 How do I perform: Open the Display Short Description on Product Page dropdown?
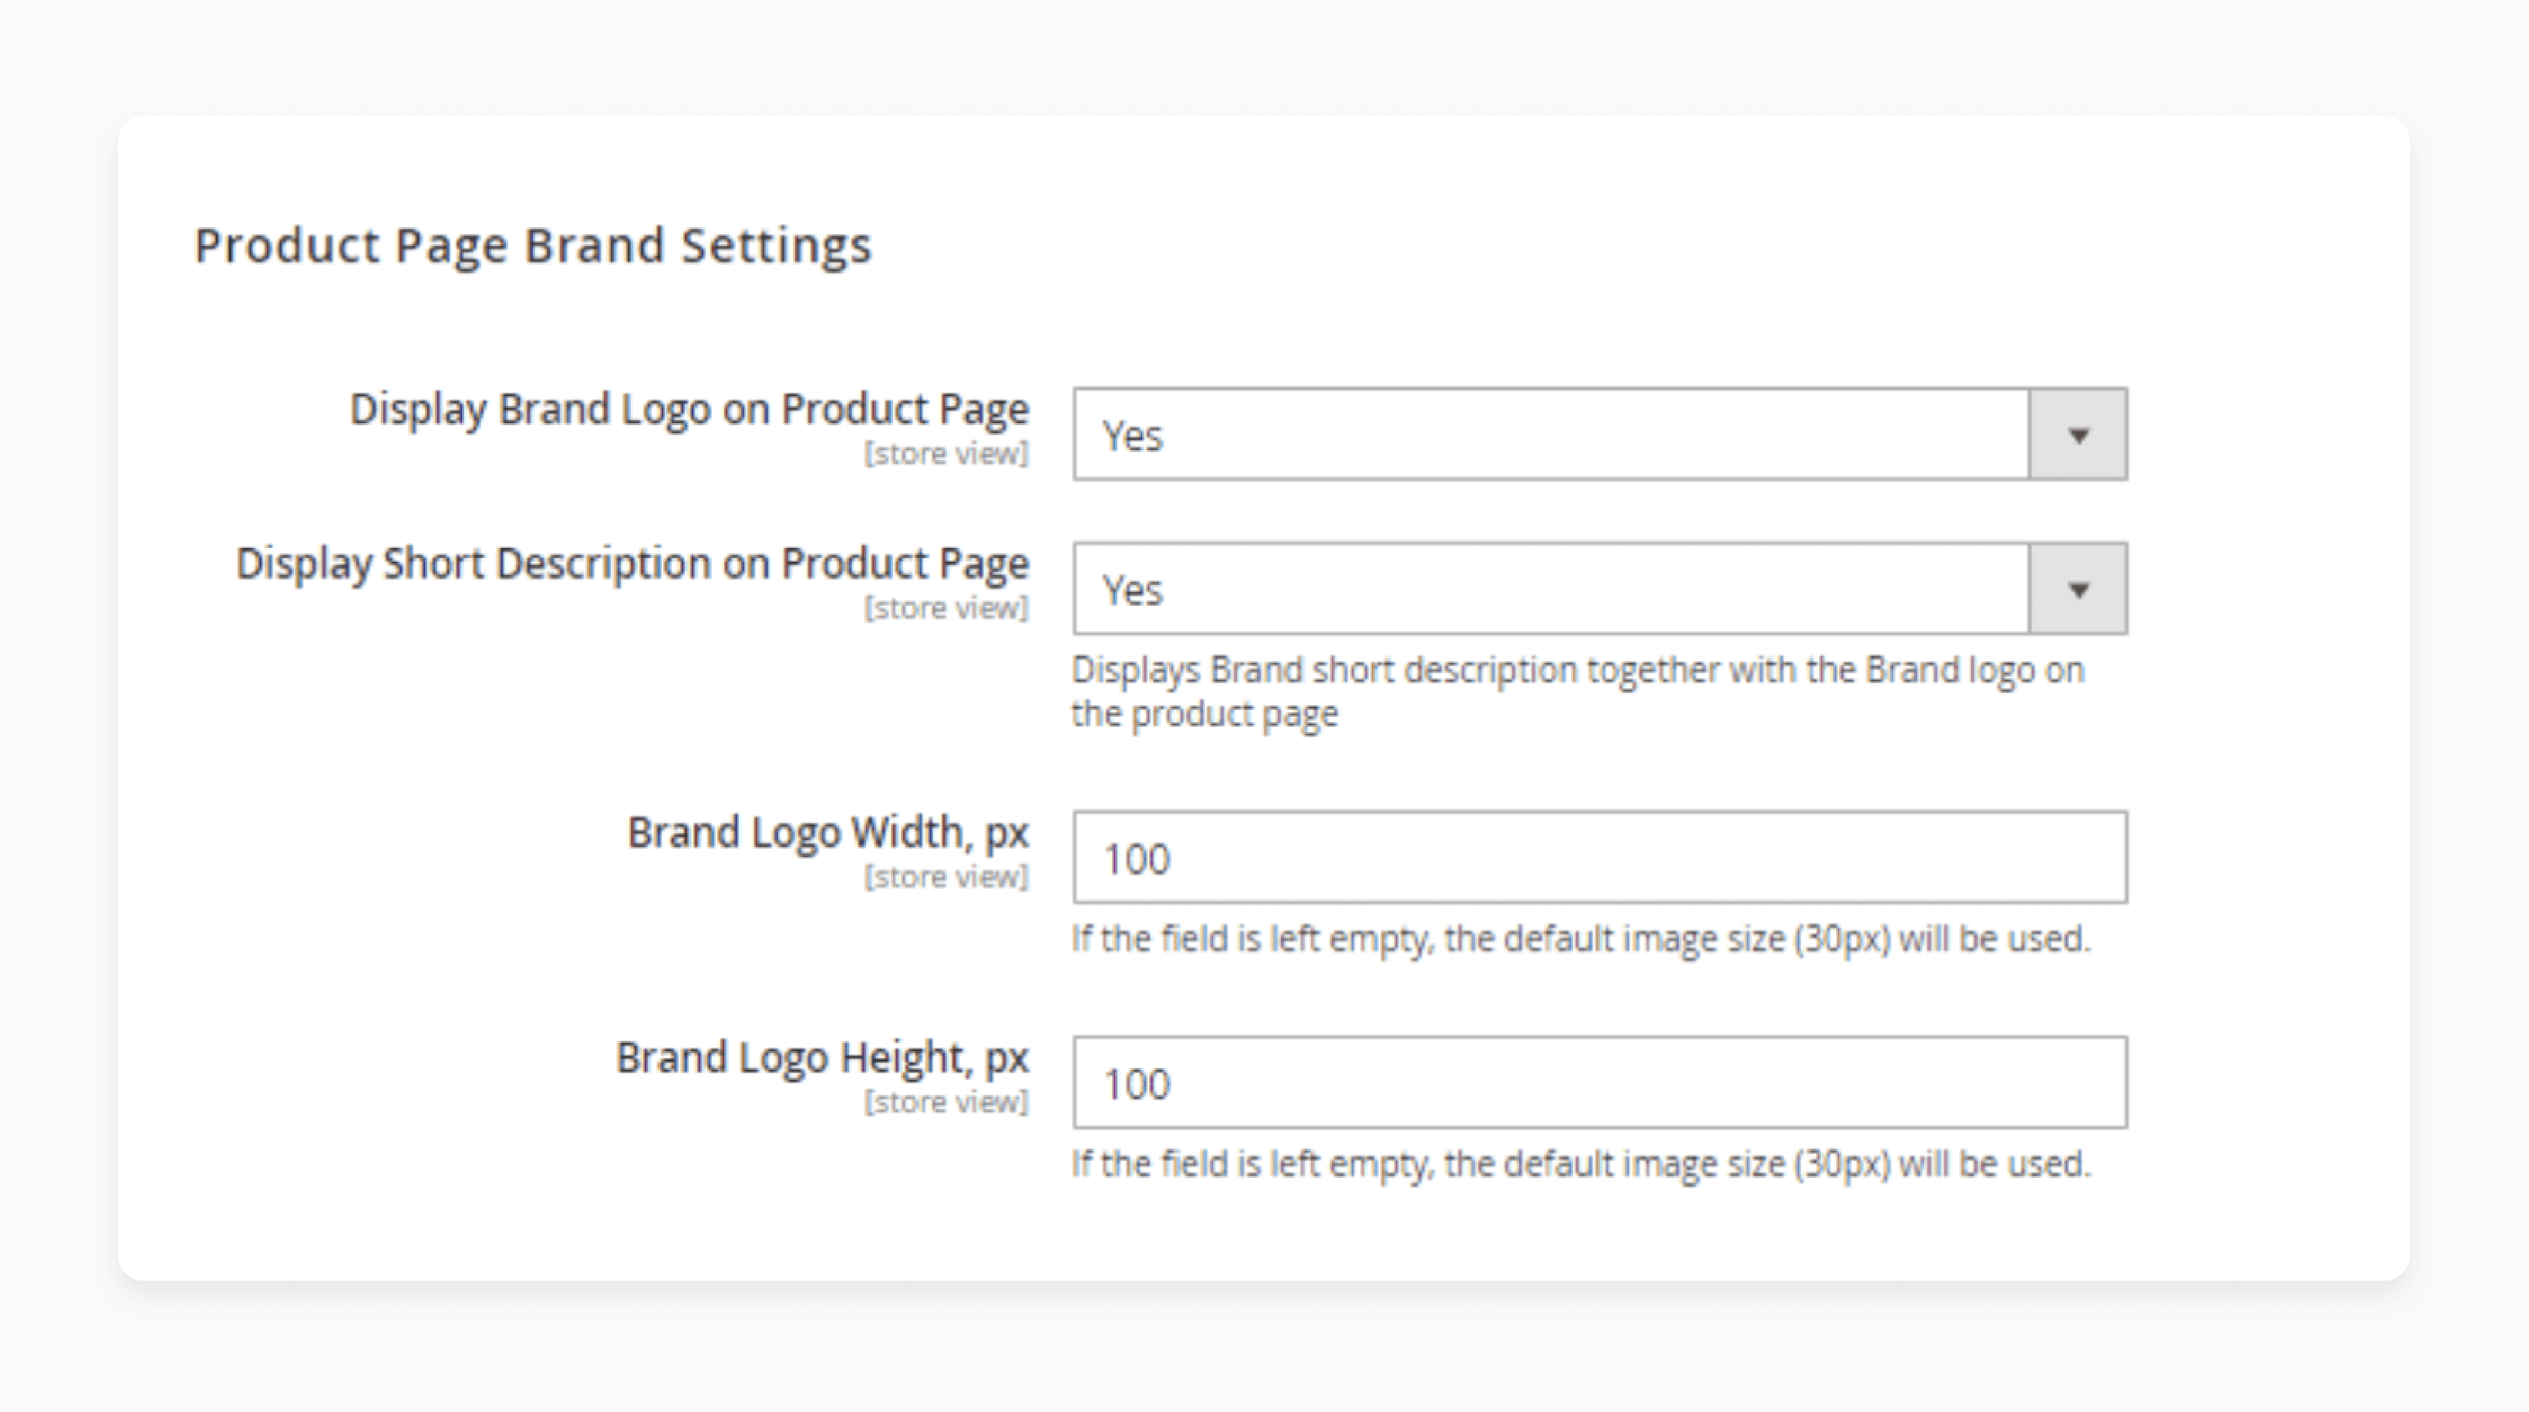click(1599, 588)
